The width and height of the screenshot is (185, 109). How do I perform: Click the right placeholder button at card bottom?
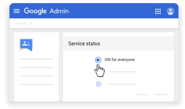point(161,95)
